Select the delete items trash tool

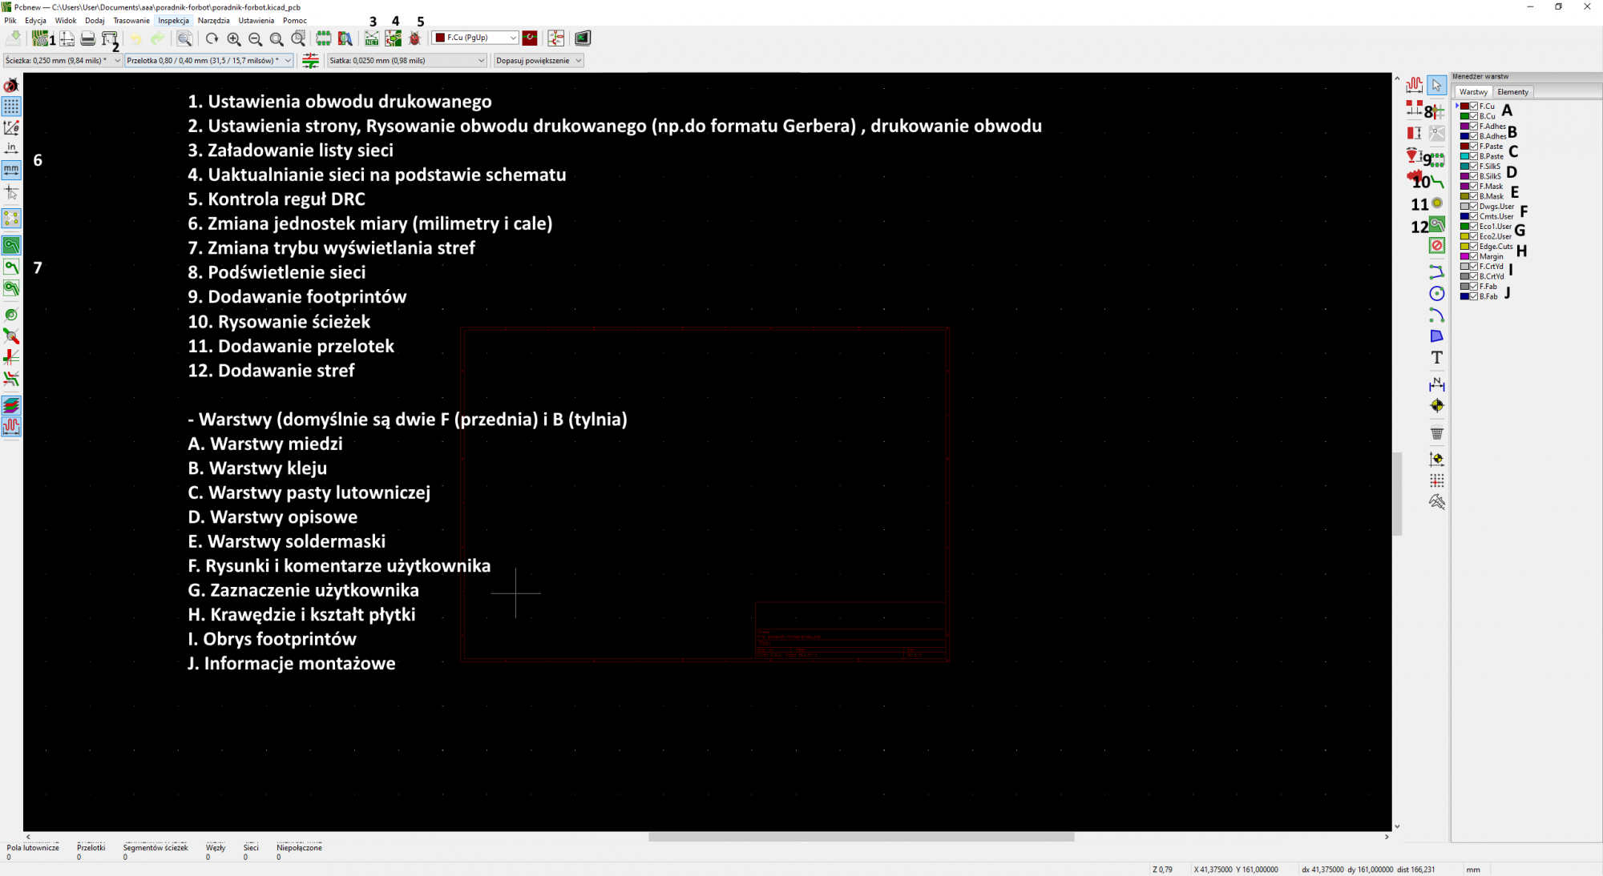(1437, 433)
